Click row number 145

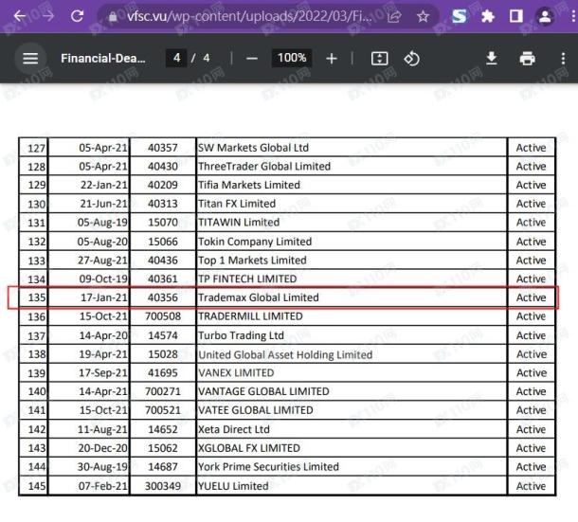[x=37, y=486]
